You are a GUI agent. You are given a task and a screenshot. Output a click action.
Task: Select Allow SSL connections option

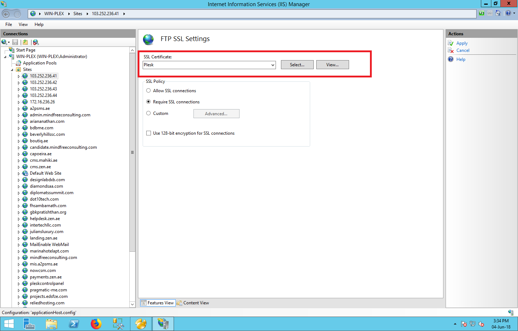(148, 91)
